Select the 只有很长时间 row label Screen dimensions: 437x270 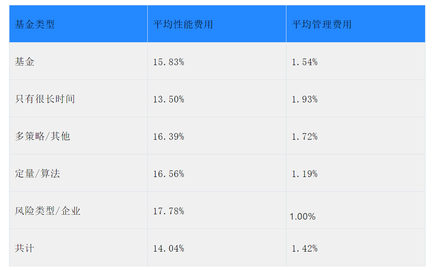(45, 99)
